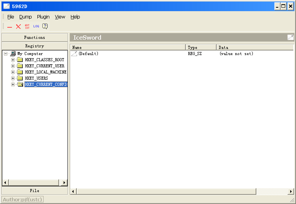296x204 pixels.
Task: Open the GDT/IDT toolbar icon
Action: point(27,27)
